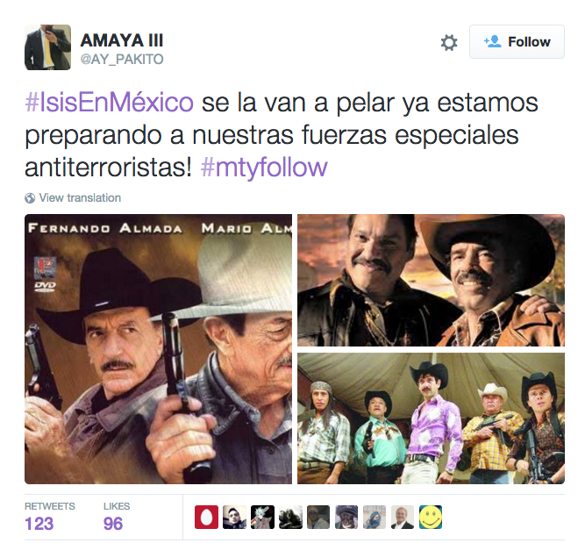Click the translation globe icon
This screenshot has height=543, width=578.
30,198
